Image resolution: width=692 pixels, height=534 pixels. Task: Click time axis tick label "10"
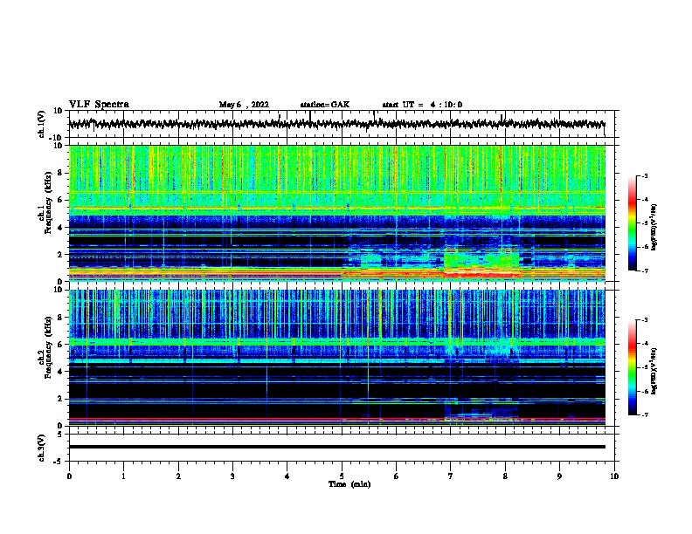click(614, 476)
